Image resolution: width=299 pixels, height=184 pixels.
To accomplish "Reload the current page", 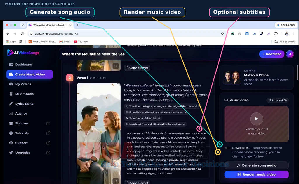I will 22,34.
